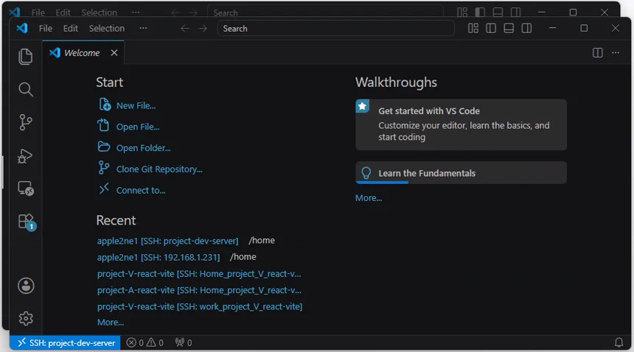
Task: Click Connect to... link
Action: click(x=141, y=191)
